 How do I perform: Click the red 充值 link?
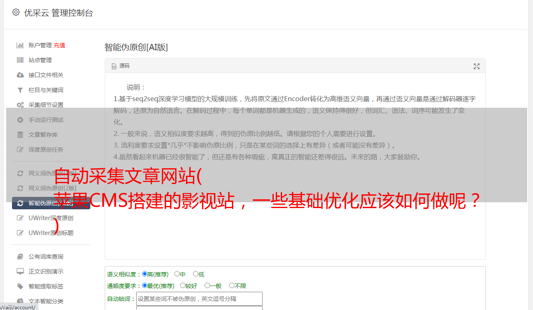pos(59,45)
